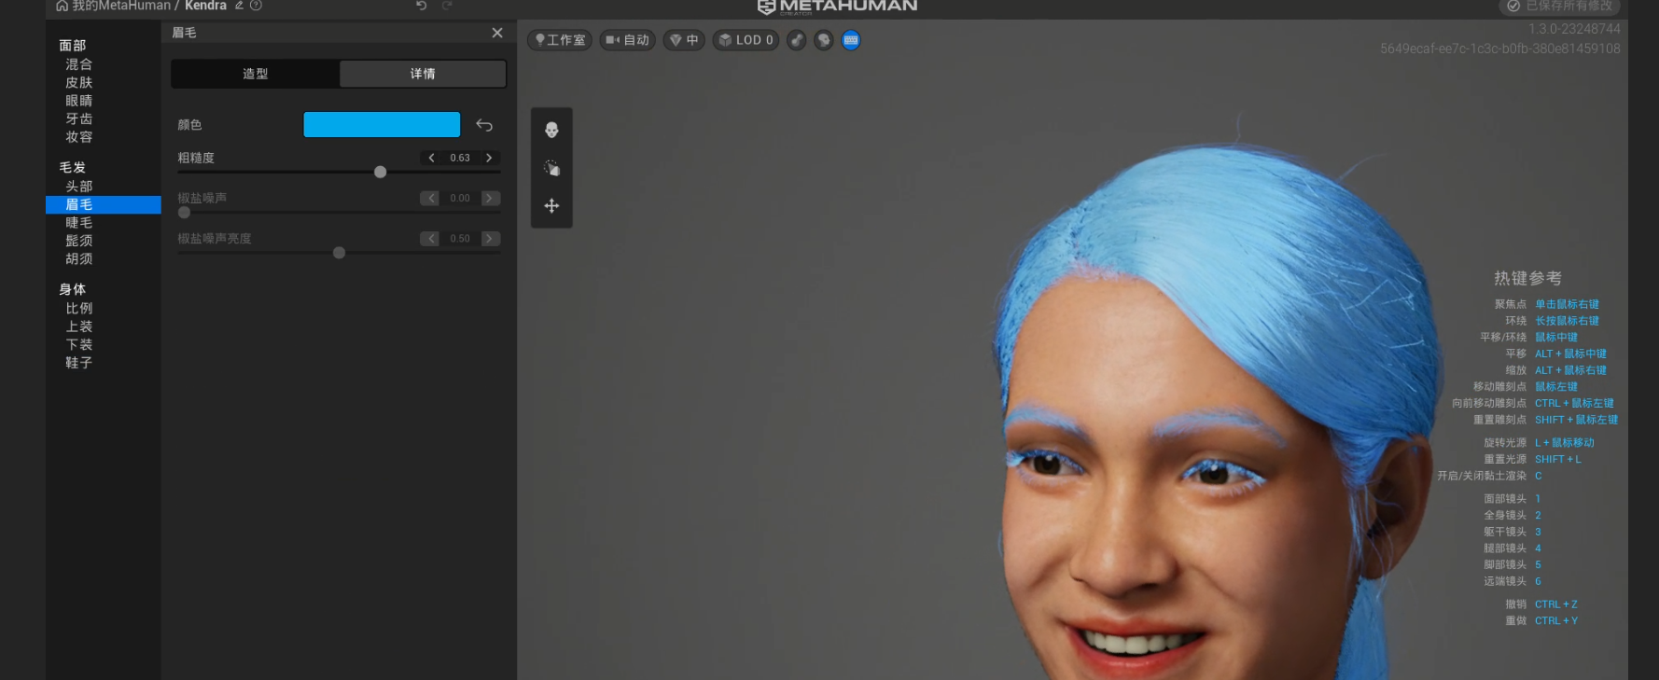Select 比例 under 身体
Screen dimensions: 1659x680
pyautogui.click(x=78, y=309)
